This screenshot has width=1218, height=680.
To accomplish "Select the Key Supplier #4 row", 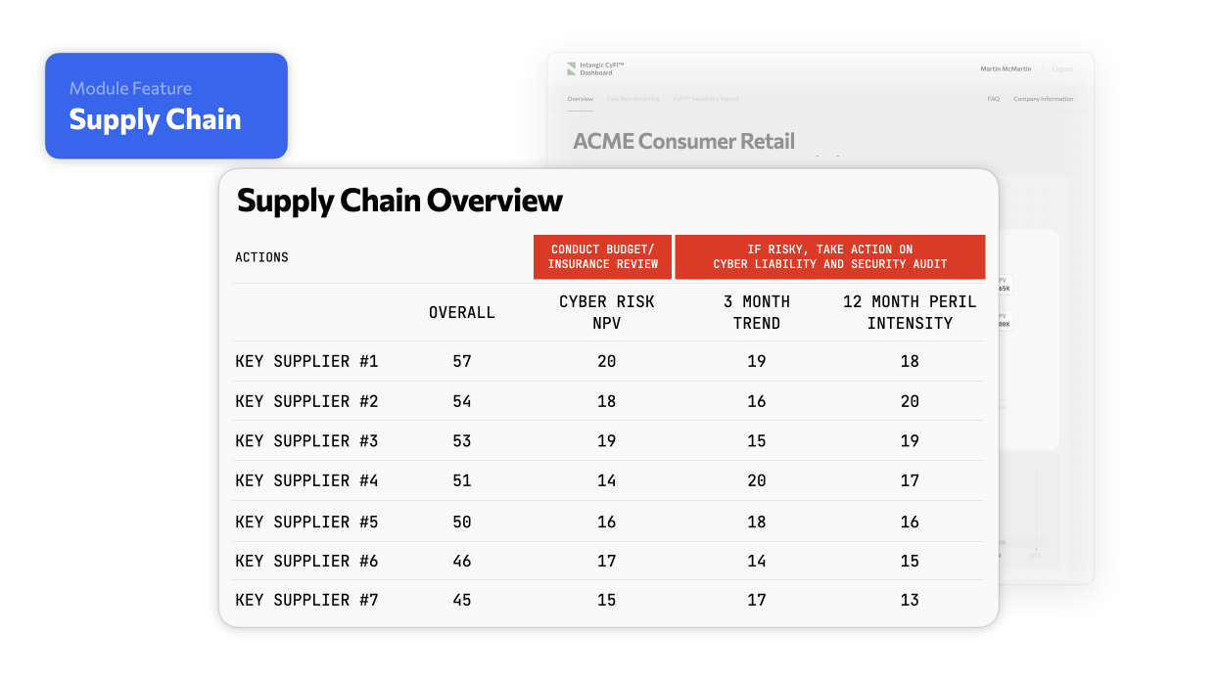I will 306,480.
